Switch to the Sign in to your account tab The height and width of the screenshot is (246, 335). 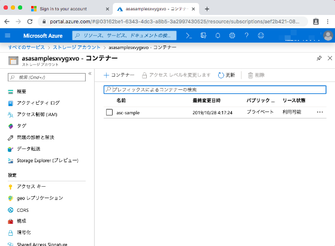(x=64, y=9)
